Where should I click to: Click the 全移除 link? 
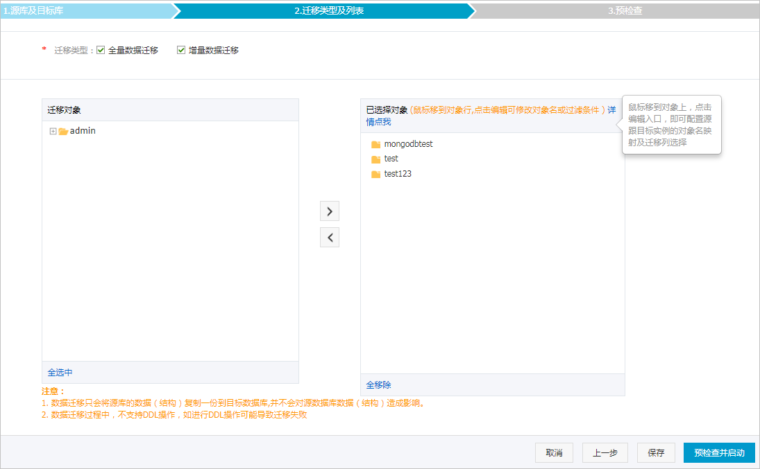(x=378, y=384)
